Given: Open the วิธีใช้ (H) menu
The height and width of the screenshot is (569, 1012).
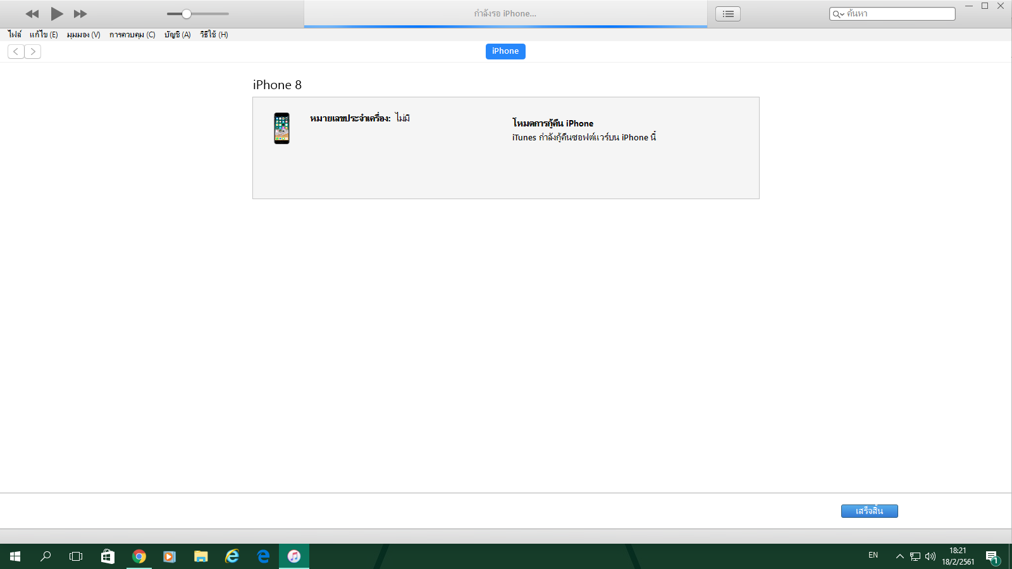Looking at the screenshot, I should click(214, 35).
